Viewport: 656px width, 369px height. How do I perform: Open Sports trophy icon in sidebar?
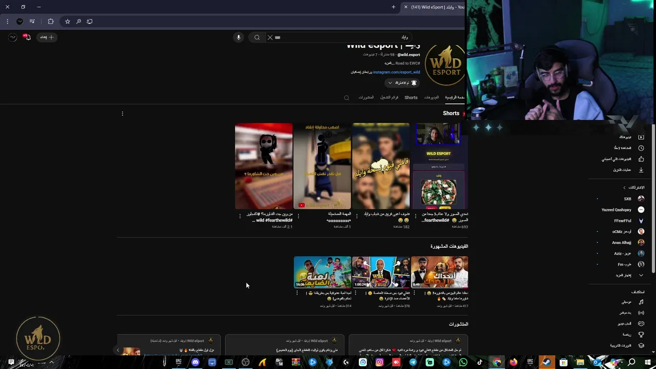(x=641, y=335)
